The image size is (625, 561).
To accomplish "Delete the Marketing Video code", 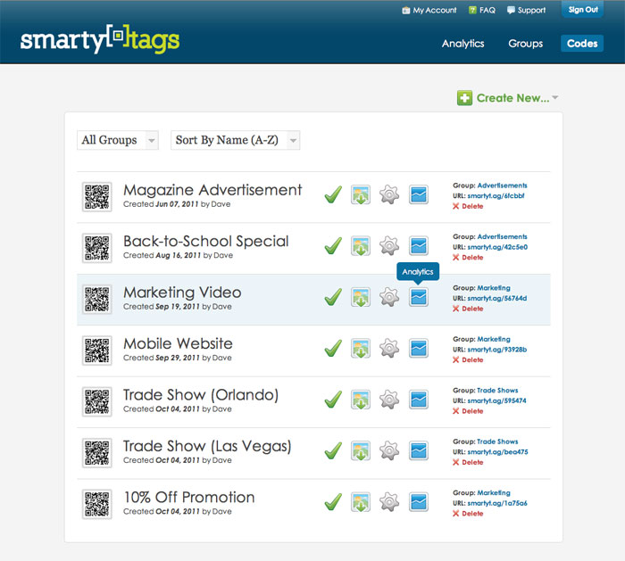I will coord(471,309).
